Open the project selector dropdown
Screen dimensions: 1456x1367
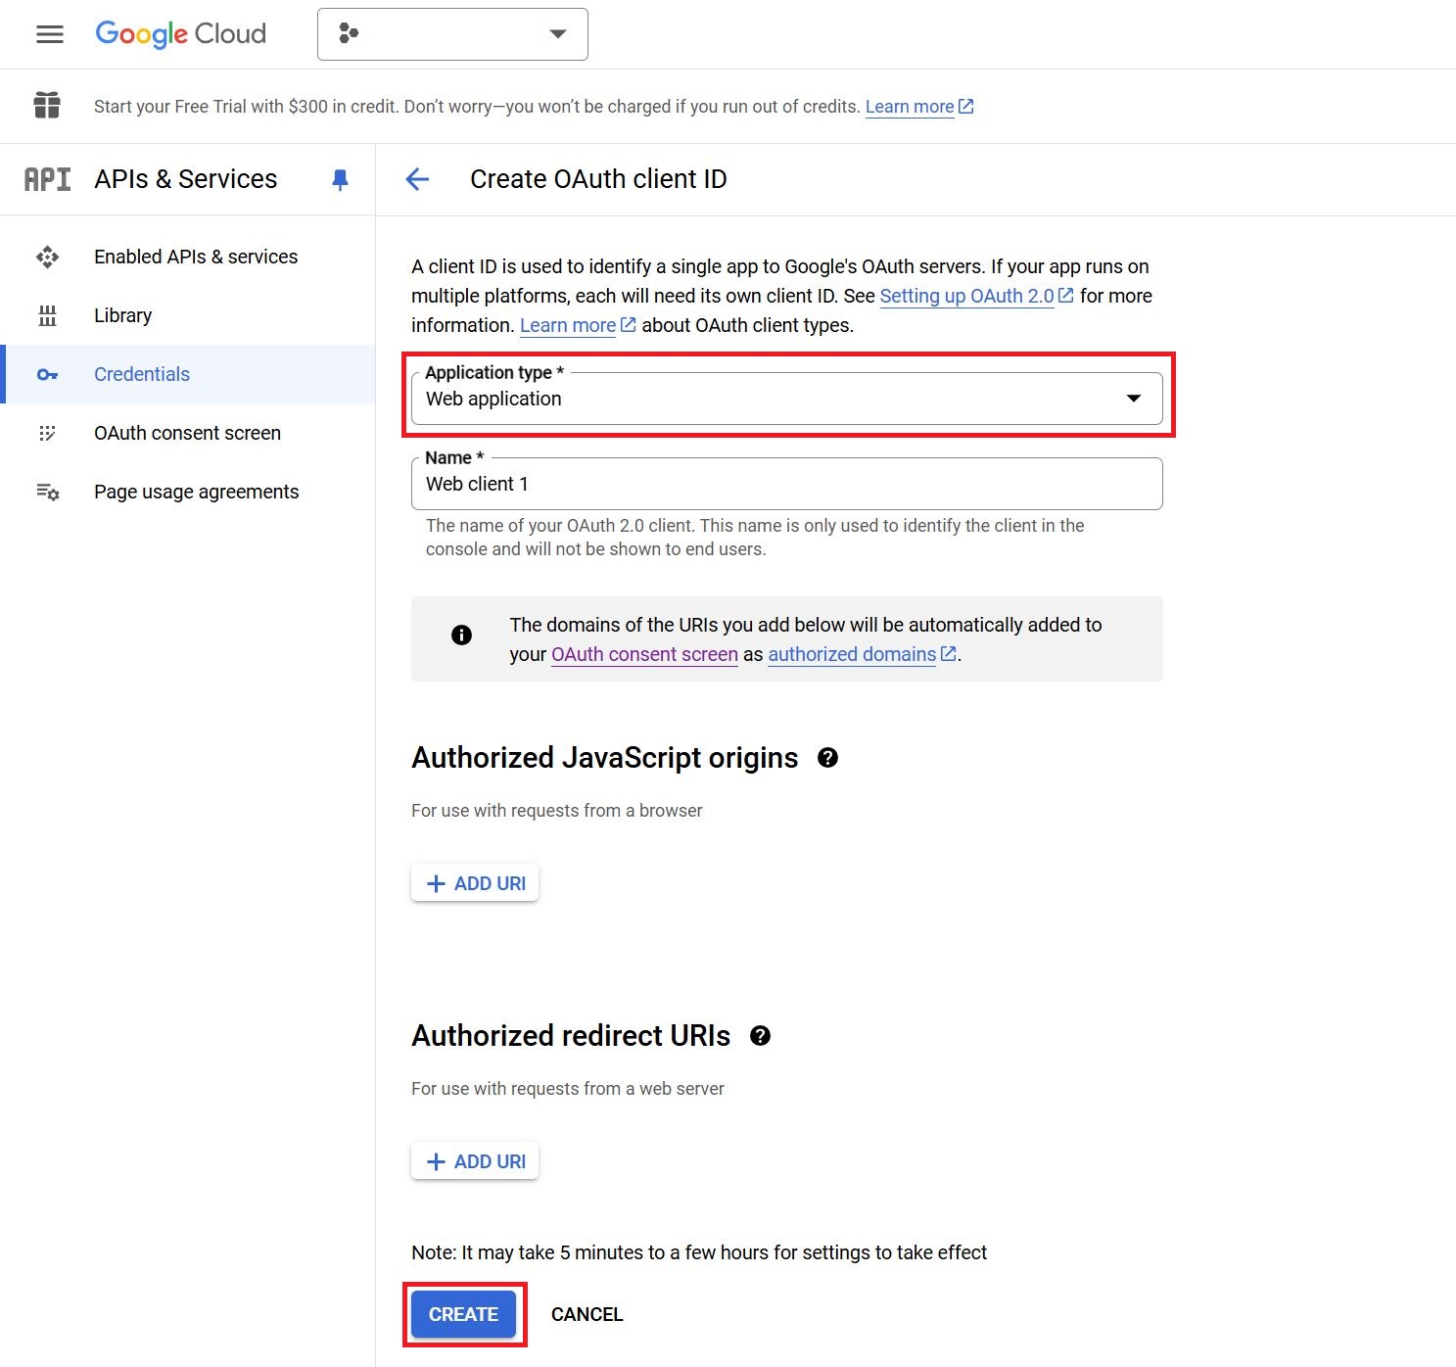pos(452,34)
